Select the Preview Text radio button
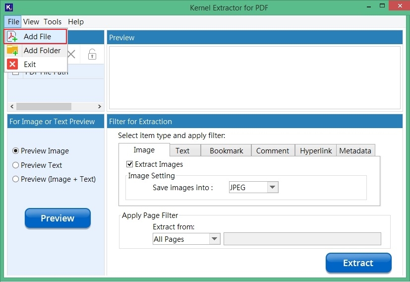 click(x=16, y=165)
